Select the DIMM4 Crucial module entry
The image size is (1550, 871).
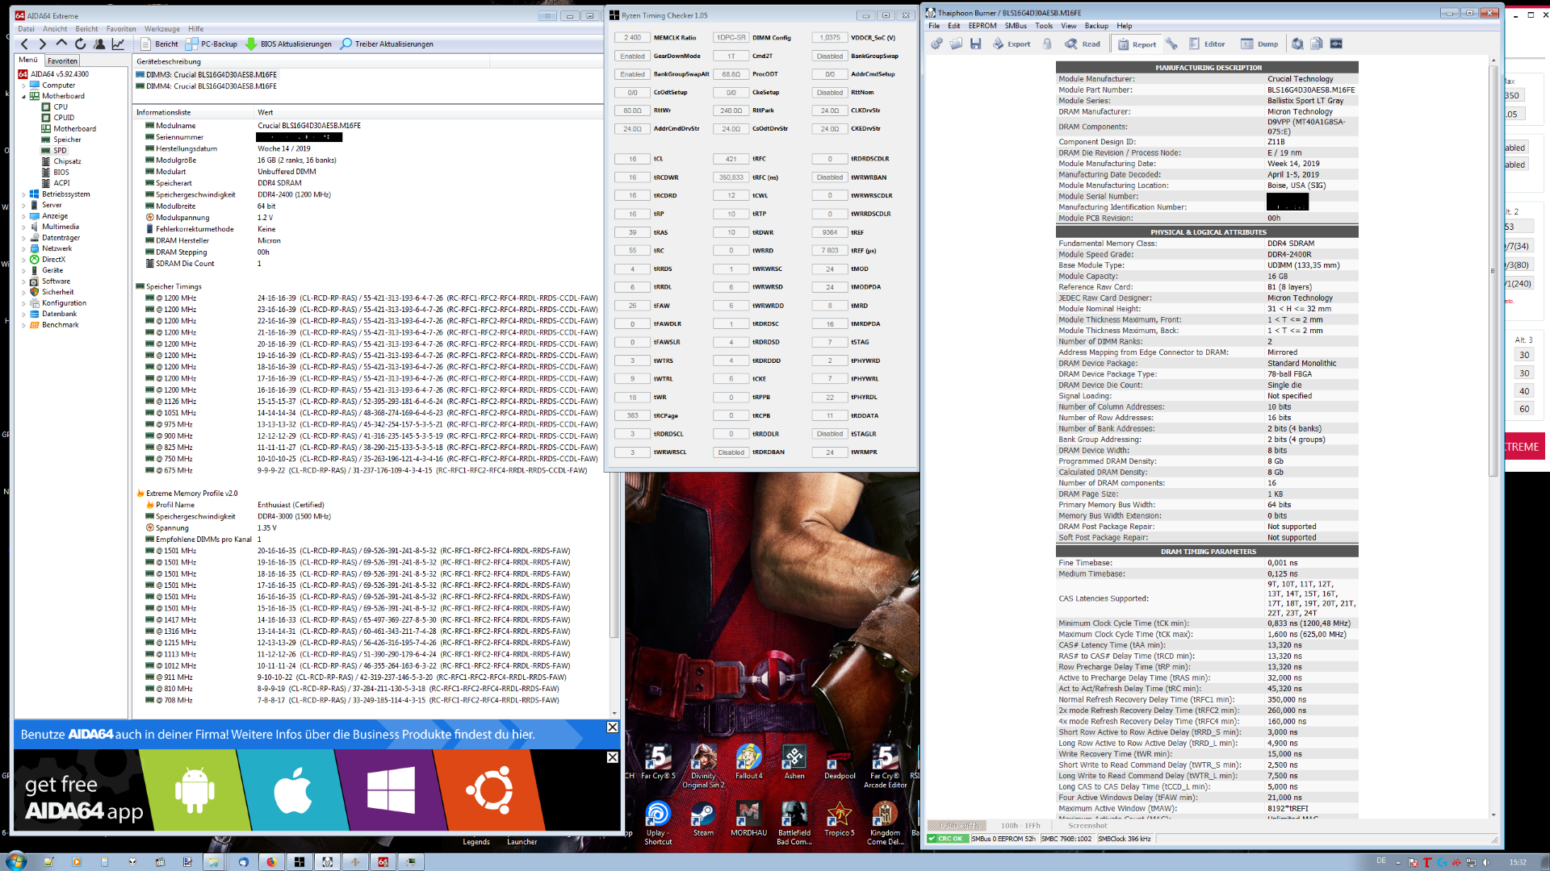(x=211, y=86)
